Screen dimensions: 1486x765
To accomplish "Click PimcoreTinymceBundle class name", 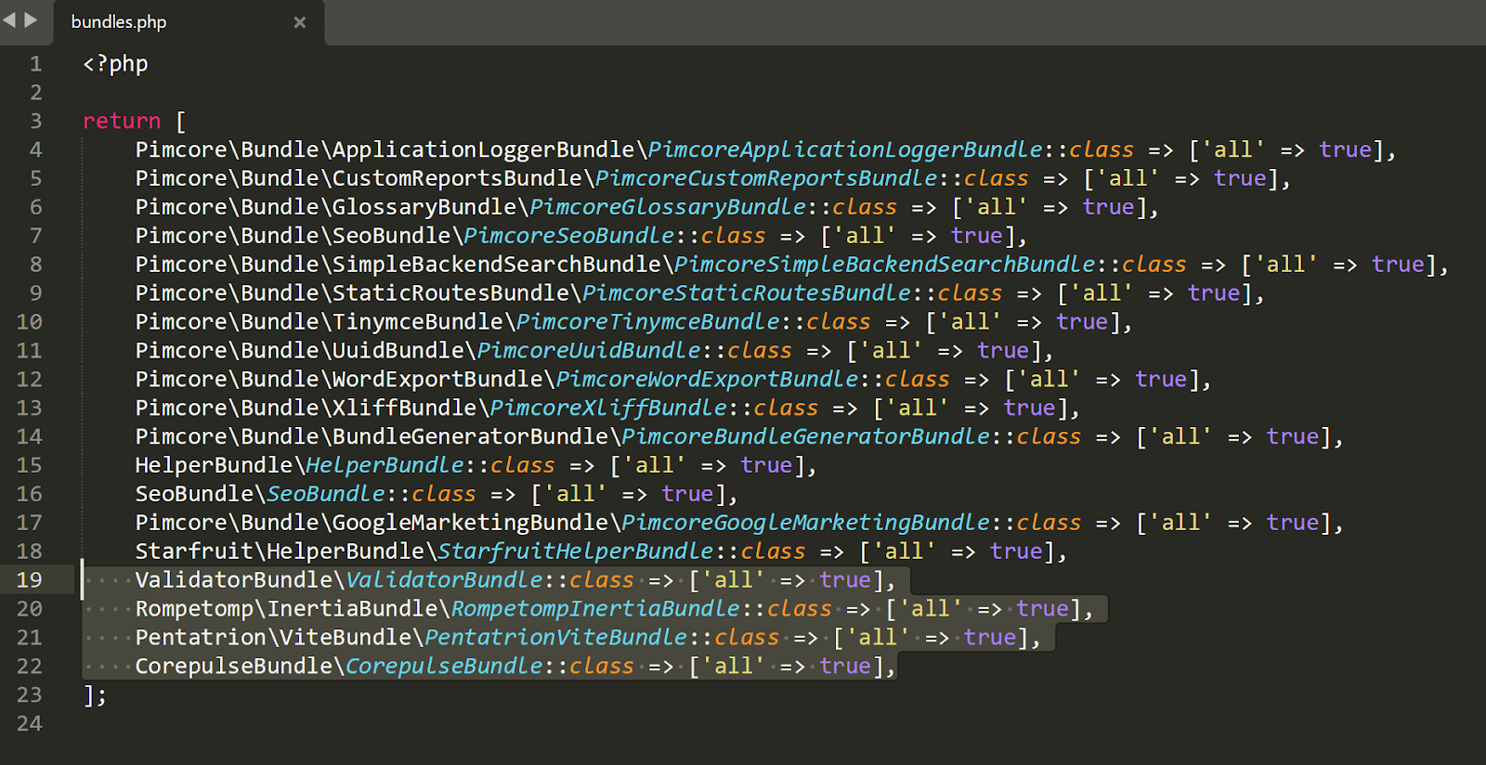I will [x=648, y=323].
